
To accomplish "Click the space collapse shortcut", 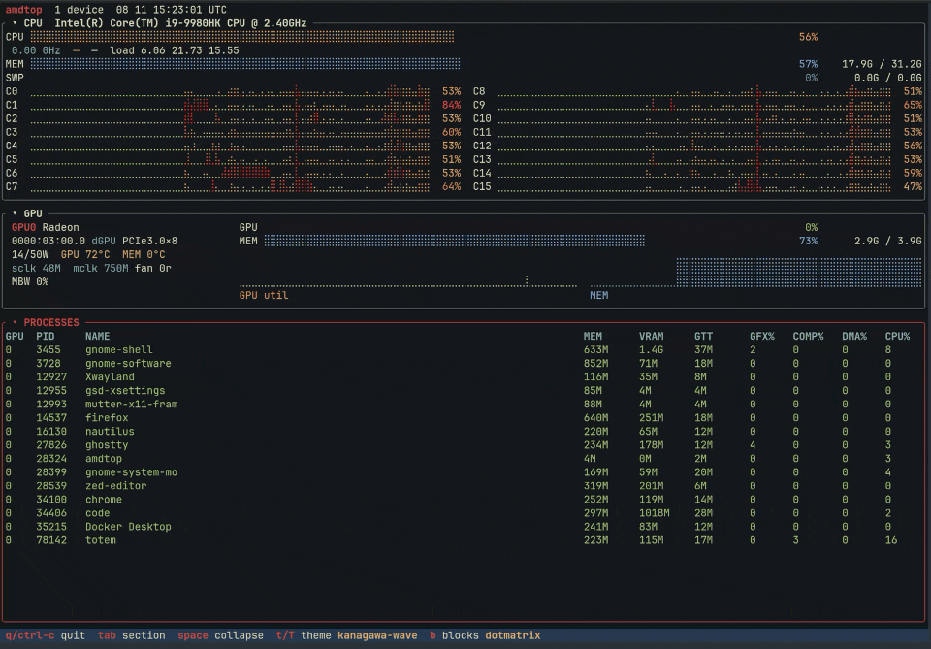I will 220,635.
